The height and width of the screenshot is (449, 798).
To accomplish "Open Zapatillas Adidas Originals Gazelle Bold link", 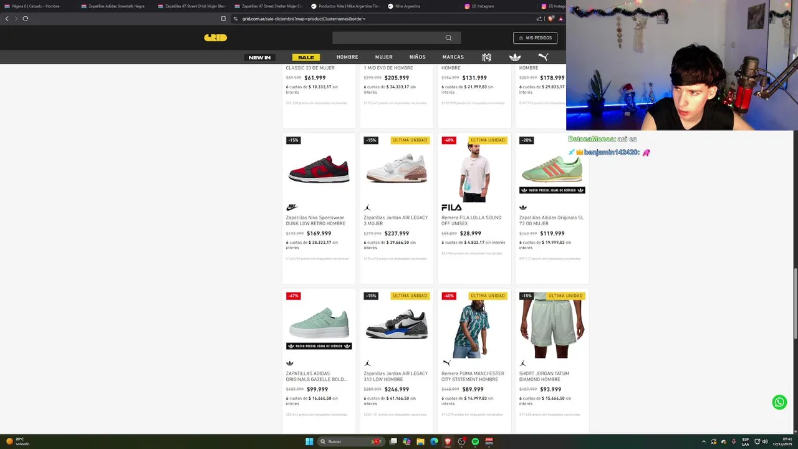I will pyautogui.click(x=317, y=377).
